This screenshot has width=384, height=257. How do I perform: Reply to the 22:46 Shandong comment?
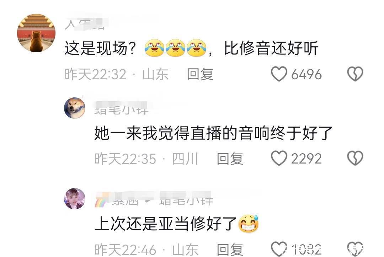[x=230, y=250]
